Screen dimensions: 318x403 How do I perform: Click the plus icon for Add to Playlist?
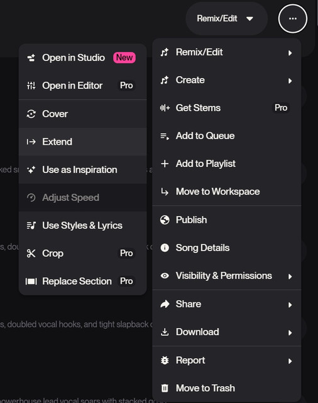(165, 164)
